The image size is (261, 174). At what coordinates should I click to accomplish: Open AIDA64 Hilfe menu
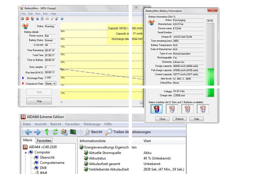point(108,124)
